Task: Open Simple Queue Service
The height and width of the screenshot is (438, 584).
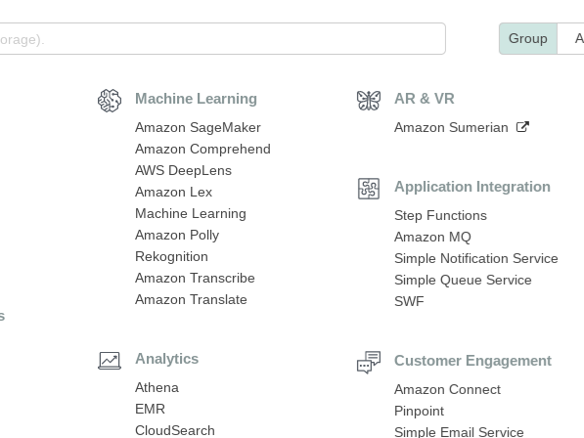Action: (463, 281)
